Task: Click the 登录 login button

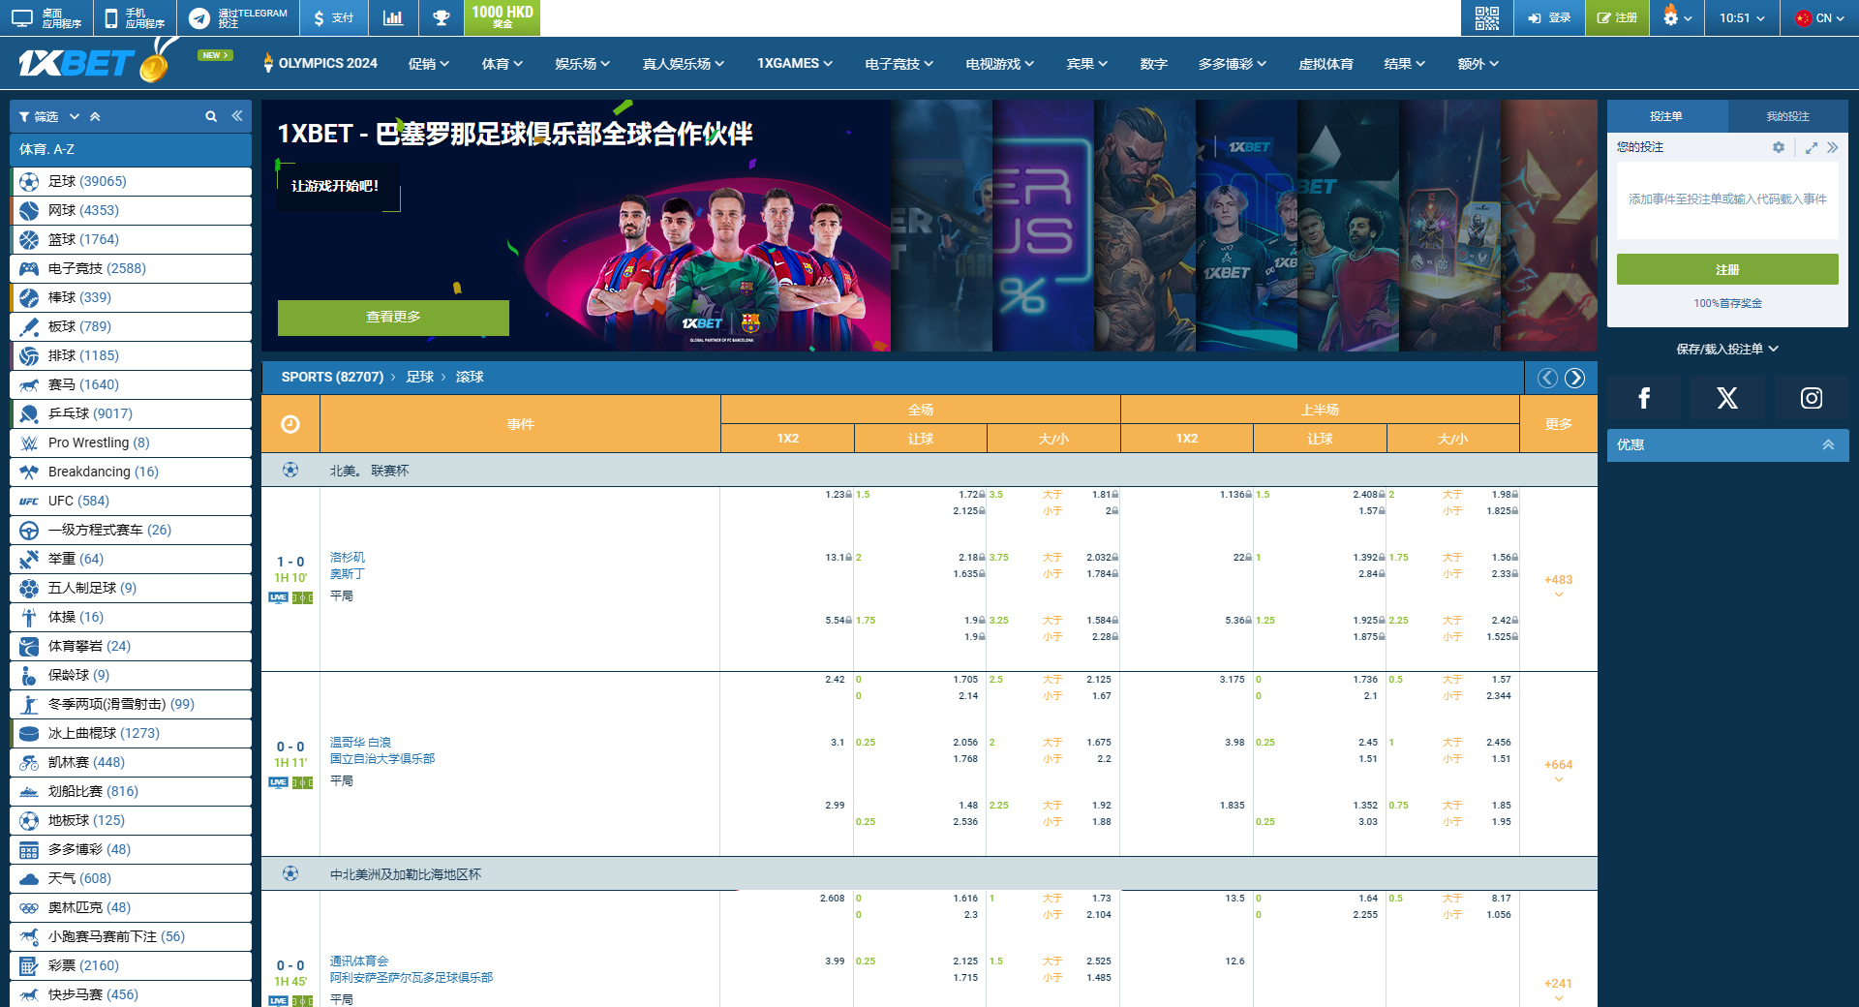Action: tap(1550, 17)
